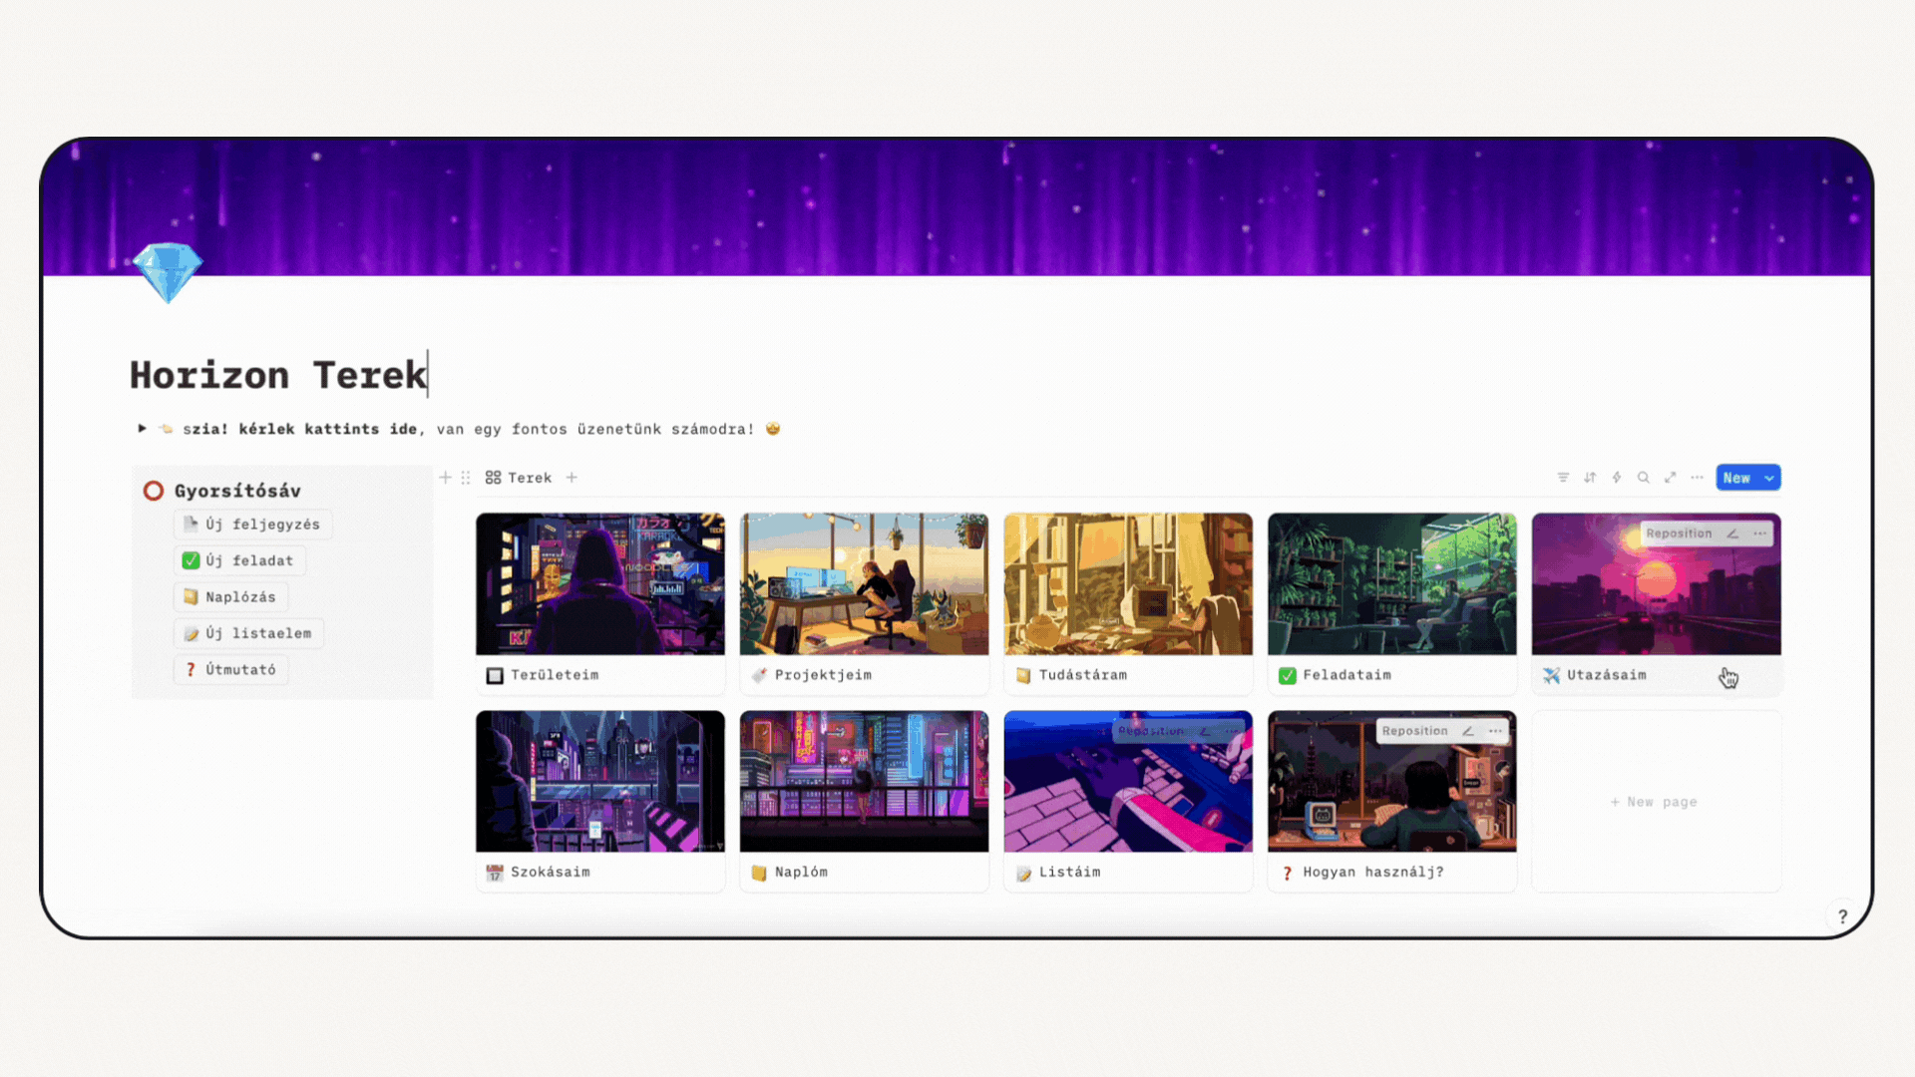Click the Horizon Terek page title
Image resolution: width=1915 pixels, height=1077 pixels.
(278, 375)
